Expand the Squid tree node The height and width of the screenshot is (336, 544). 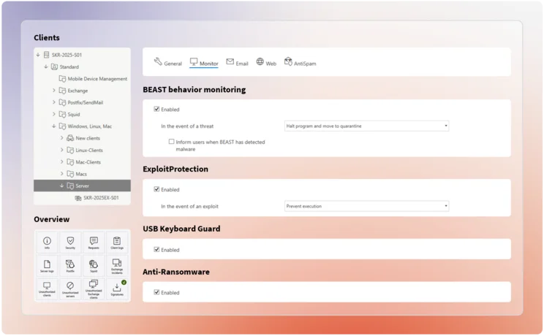tap(54, 114)
